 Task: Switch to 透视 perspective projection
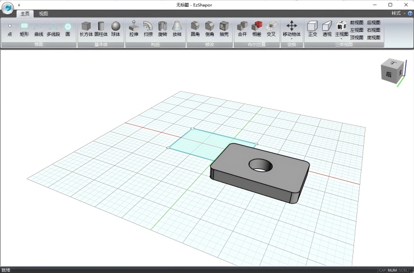327,29
